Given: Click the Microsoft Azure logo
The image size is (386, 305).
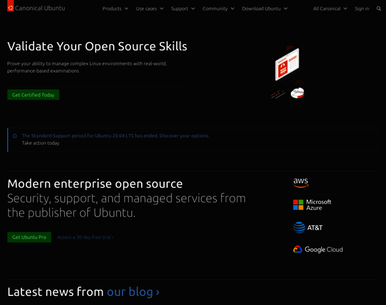Looking at the screenshot, I should point(312,205).
